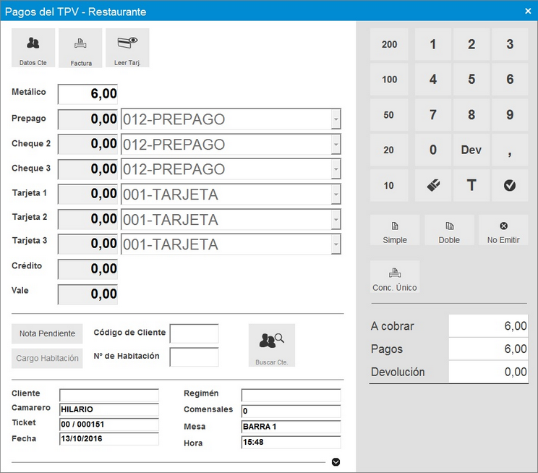Tap keypad digit 5
The height and width of the screenshot is (473, 538).
[471, 80]
